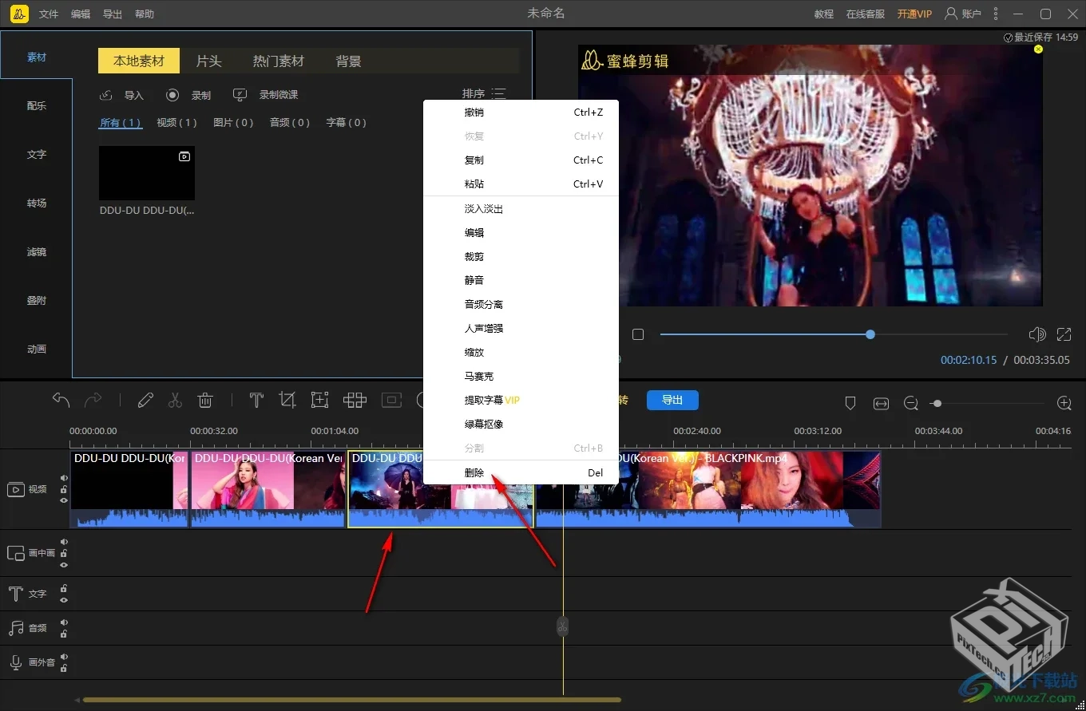This screenshot has height=711, width=1086.
Task: Click the blue 导出 export button
Action: tap(672, 400)
